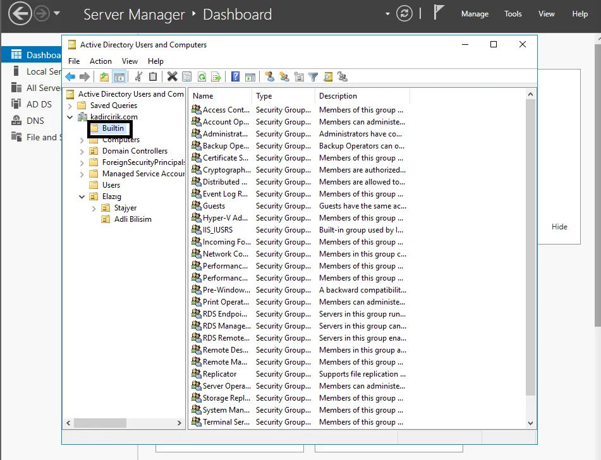Toggle Show/Hide Console Tree toolbar icon

tap(119, 76)
